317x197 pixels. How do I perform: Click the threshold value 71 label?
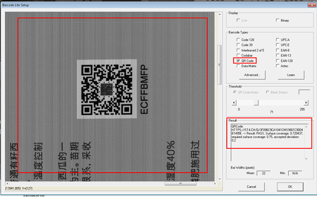pyautogui.click(x=271, y=112)
